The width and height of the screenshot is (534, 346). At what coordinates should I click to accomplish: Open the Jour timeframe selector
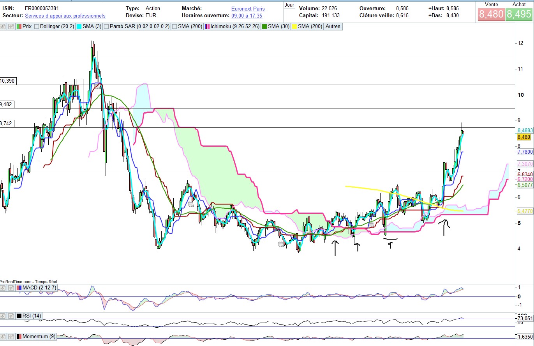click(289, 5)
